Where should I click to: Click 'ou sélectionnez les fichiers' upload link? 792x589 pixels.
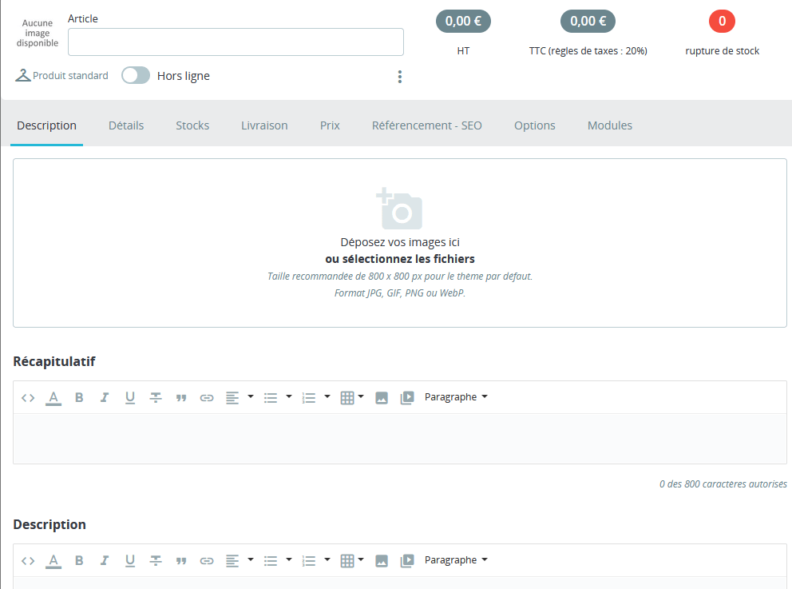[x=400, y=259]
